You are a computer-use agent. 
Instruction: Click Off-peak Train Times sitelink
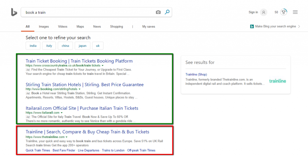141,150
